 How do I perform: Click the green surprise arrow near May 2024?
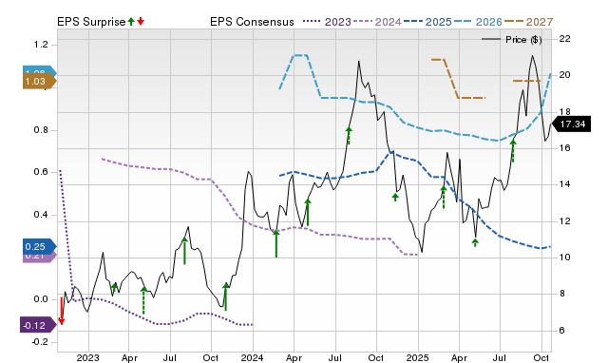pyautogui.click(x=308, y=212)
